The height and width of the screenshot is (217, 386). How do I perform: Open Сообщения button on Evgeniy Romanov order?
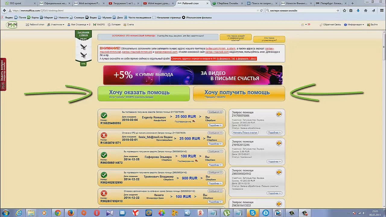point(215,112)
